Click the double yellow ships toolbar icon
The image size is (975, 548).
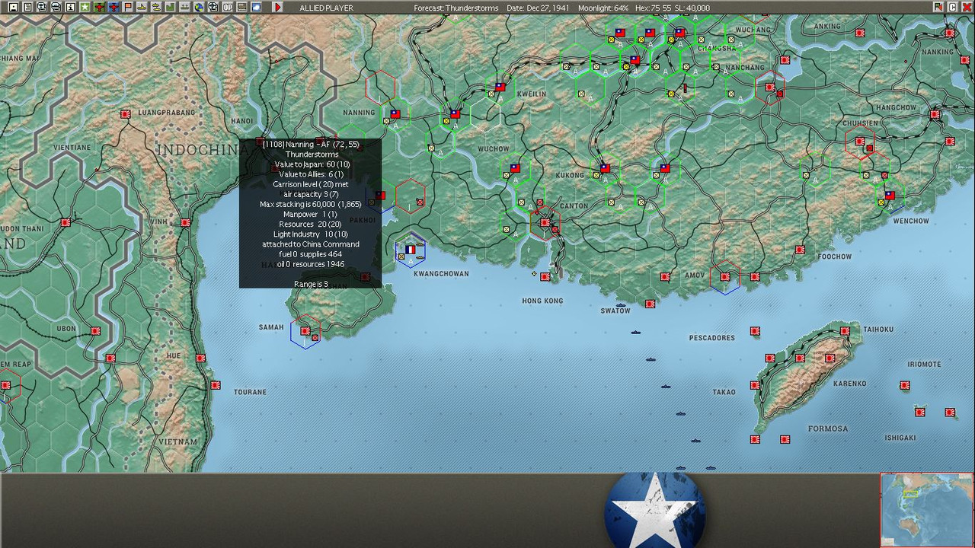click(x=156, y=7)
